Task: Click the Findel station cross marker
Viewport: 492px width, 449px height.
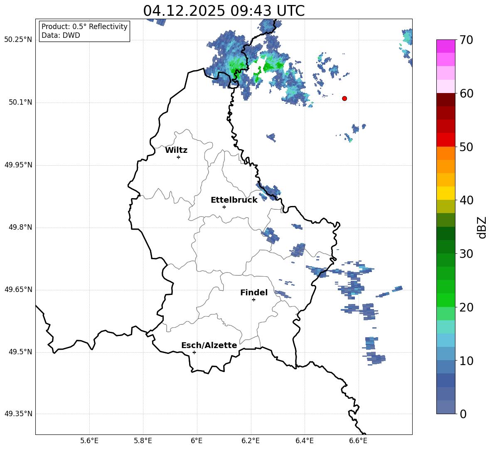Action: (253, 300)
